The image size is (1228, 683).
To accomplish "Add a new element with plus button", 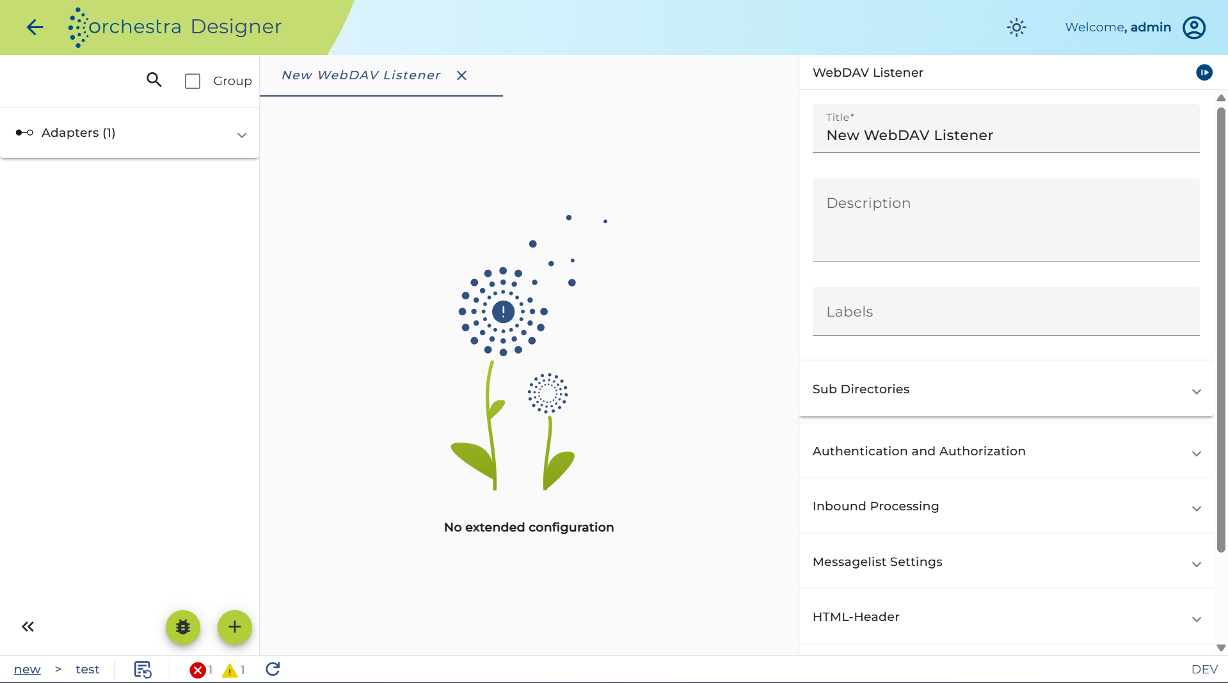I will pyautogui.click(x=235, y=627).
